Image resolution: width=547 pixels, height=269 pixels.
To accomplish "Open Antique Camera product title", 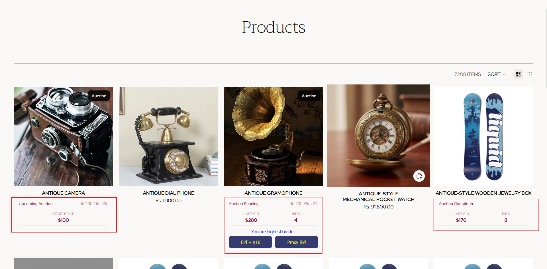I will tap(63, 193).
